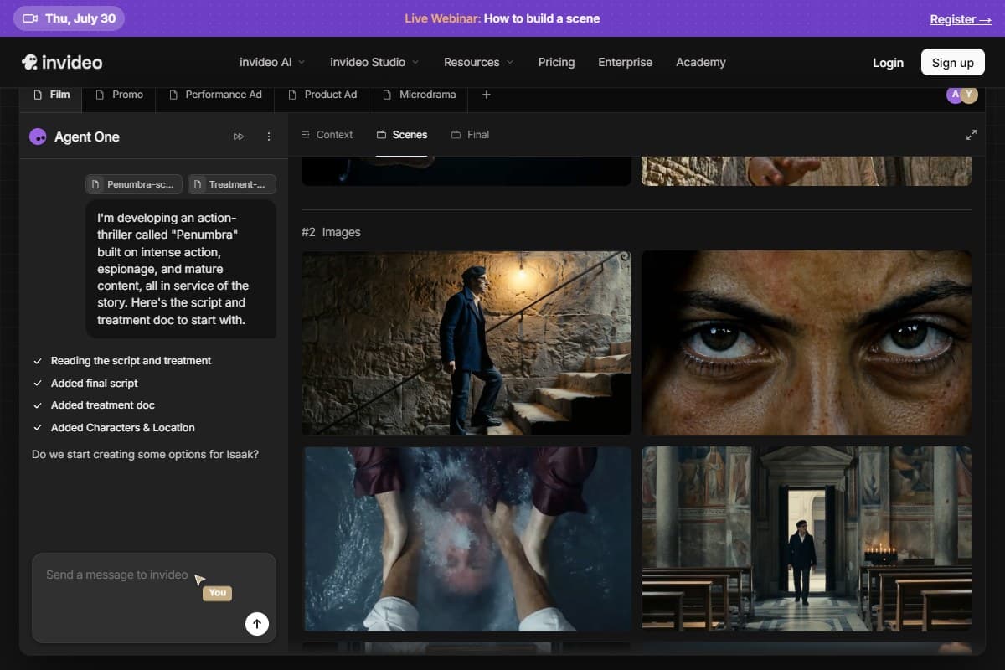Click 'Do we start creating some options for Isaak?'
The image size is (1005, 670).
[145, 455]
